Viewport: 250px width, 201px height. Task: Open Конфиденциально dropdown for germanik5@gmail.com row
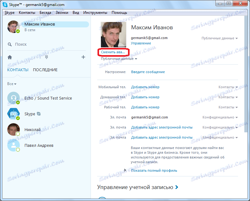(x=220, y=117)
